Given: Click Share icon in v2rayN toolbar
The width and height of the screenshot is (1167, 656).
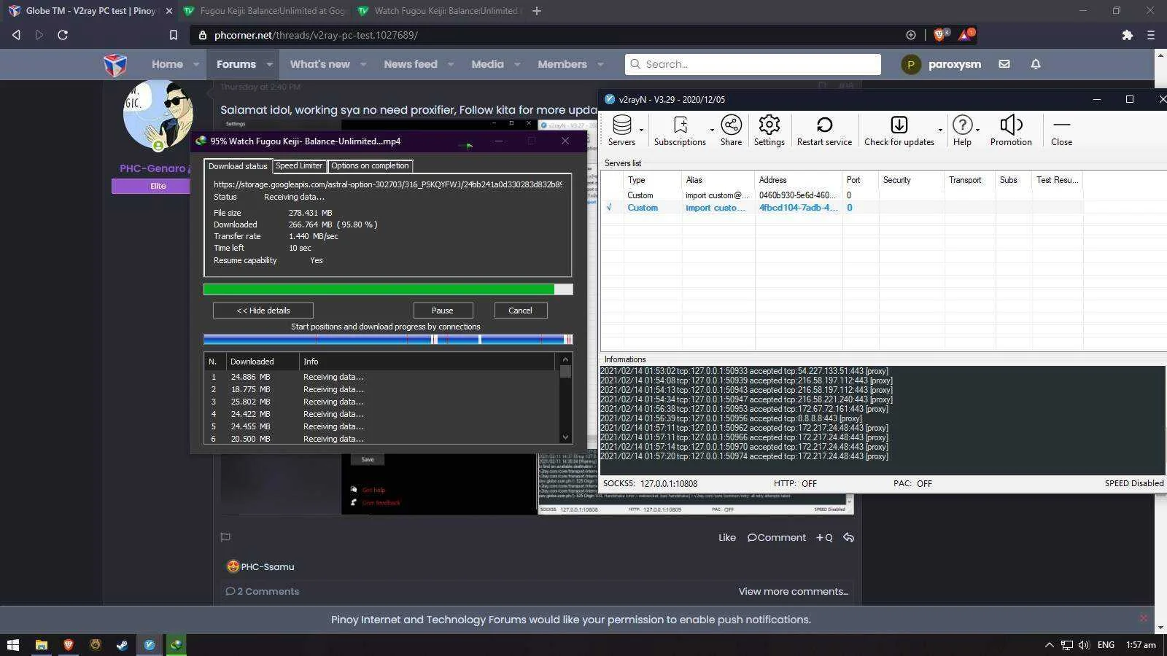Looking at the screenshot, I should pos(731,131).
